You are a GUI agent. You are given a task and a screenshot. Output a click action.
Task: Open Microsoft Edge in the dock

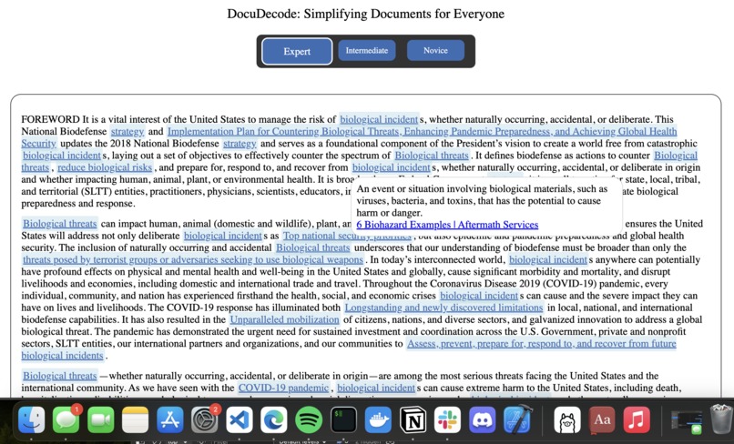(x=274, y=419)
